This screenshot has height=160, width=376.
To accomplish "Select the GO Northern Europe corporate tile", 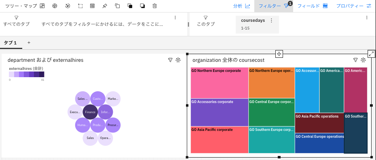I will point(220,83).
